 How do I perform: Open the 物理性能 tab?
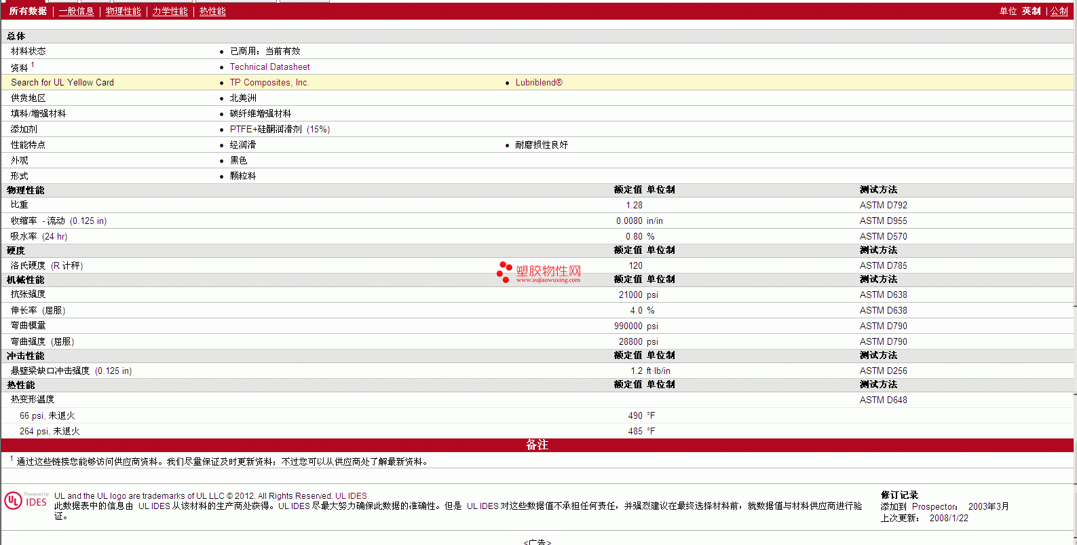(x=124, y=12)
